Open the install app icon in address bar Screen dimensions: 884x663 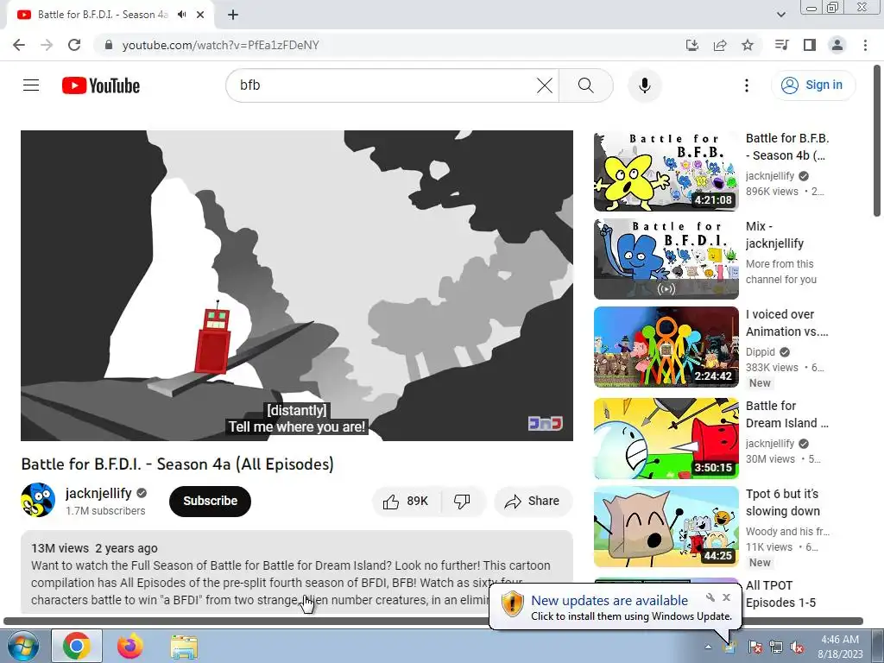(x=691, y=45)
